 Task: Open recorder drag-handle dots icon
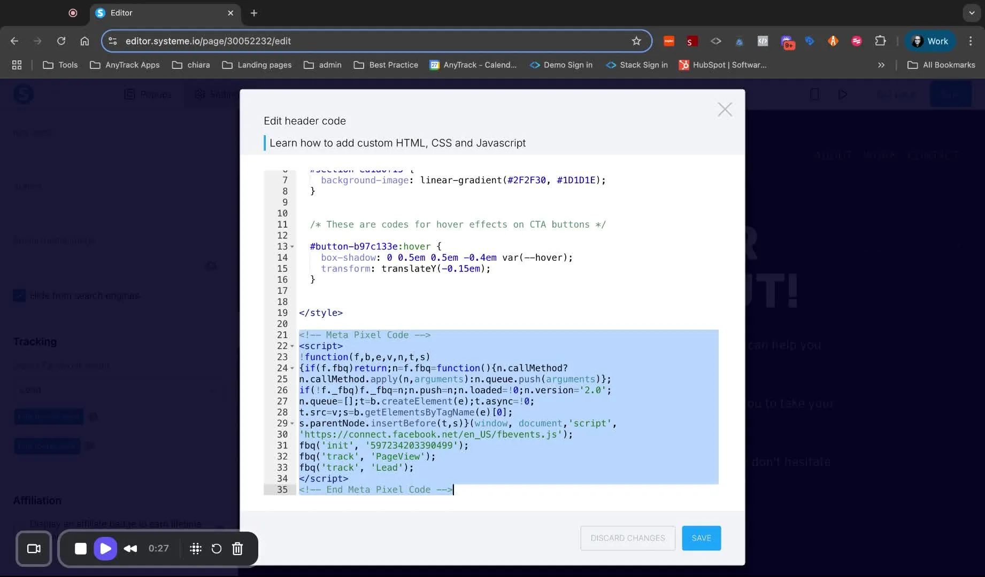click(x=196, y=548)
